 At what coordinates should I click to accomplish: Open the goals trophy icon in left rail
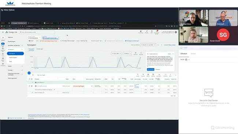3,49
